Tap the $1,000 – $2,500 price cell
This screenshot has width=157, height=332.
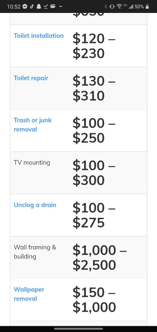(99, 258)
